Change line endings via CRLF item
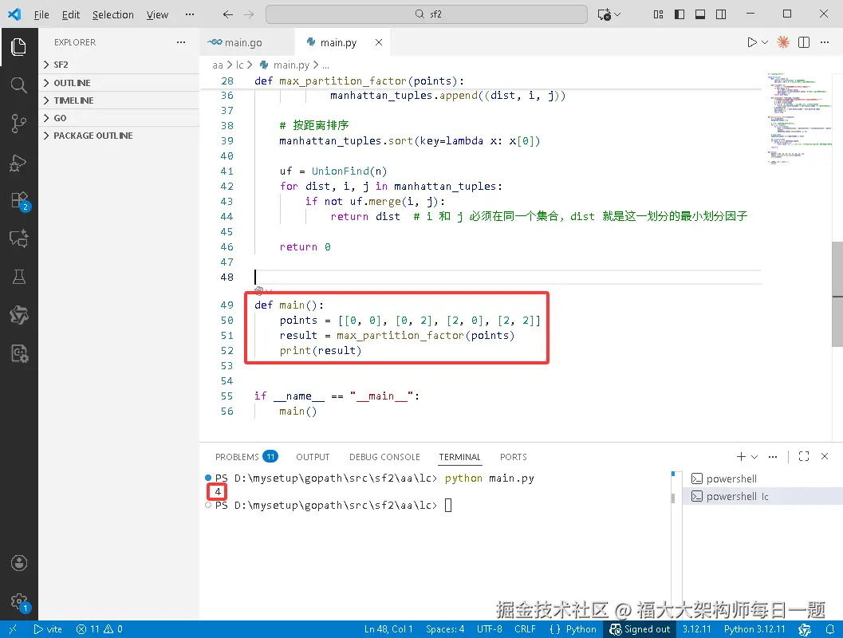The width and height of the screenshot is (843, 638). pyautogui.click(x=525, y=629)
